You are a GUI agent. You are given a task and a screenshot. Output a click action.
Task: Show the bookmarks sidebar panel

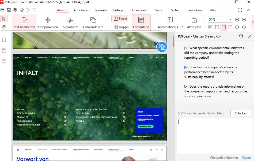(x=4, y=40)
